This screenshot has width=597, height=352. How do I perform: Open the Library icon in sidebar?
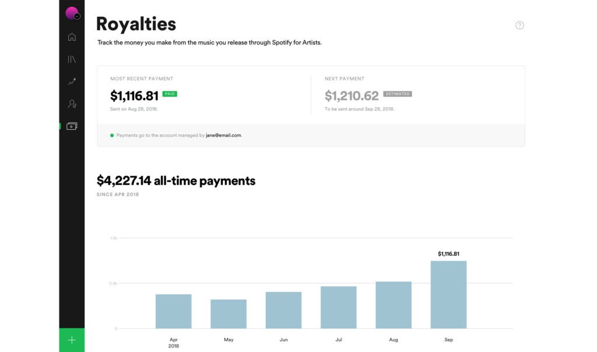[72, 59]
